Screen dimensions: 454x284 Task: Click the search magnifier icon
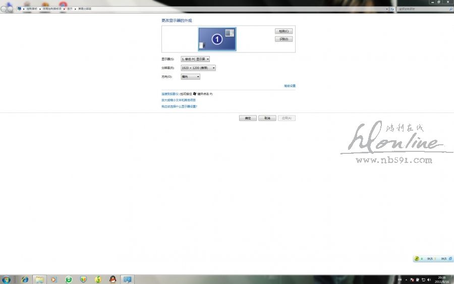click(450, 9)
